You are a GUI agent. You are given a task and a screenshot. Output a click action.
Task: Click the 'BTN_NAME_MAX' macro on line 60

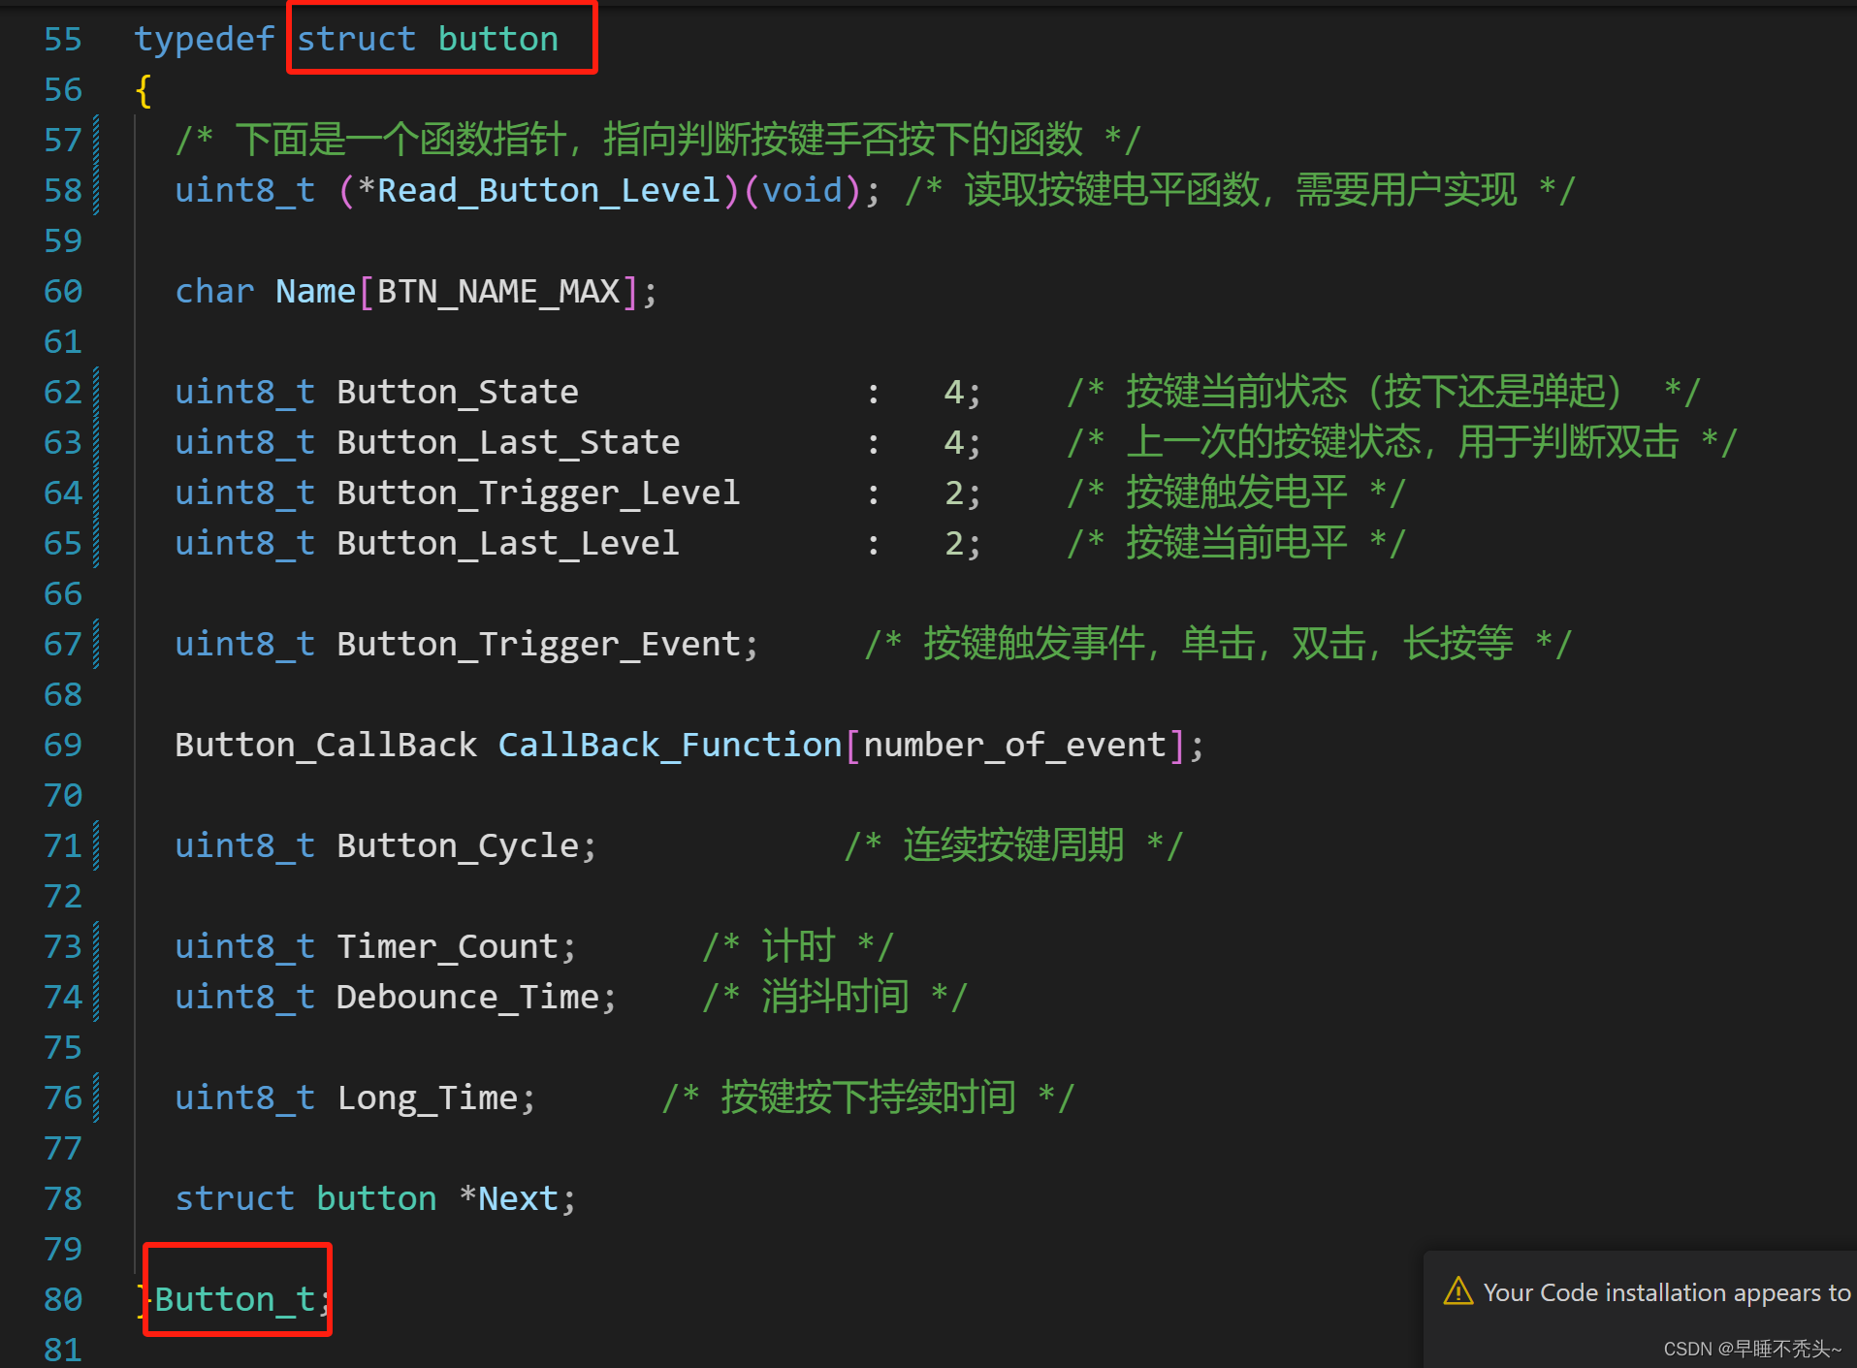point(498,292)
